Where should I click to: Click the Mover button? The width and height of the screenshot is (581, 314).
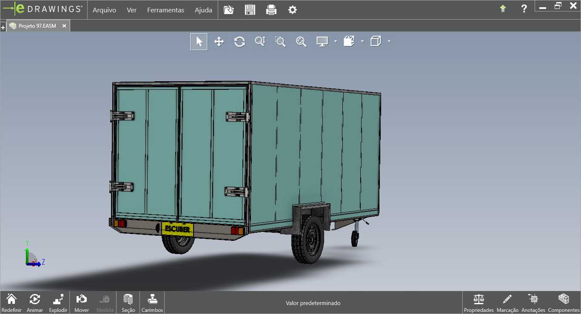82,303
